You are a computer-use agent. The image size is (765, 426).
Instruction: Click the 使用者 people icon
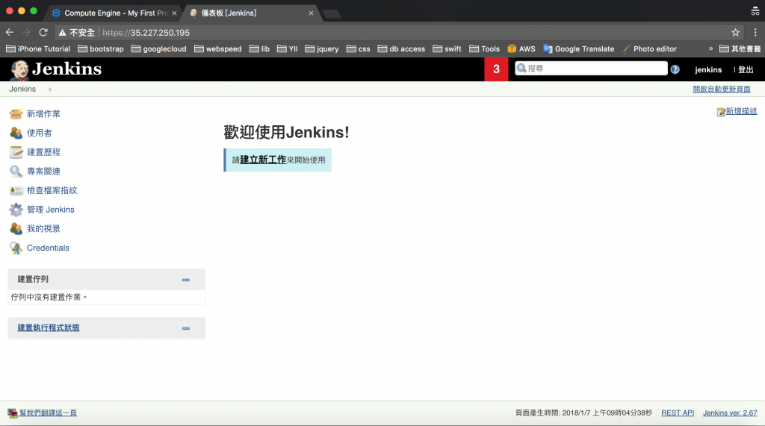click(x=16, y=133)
